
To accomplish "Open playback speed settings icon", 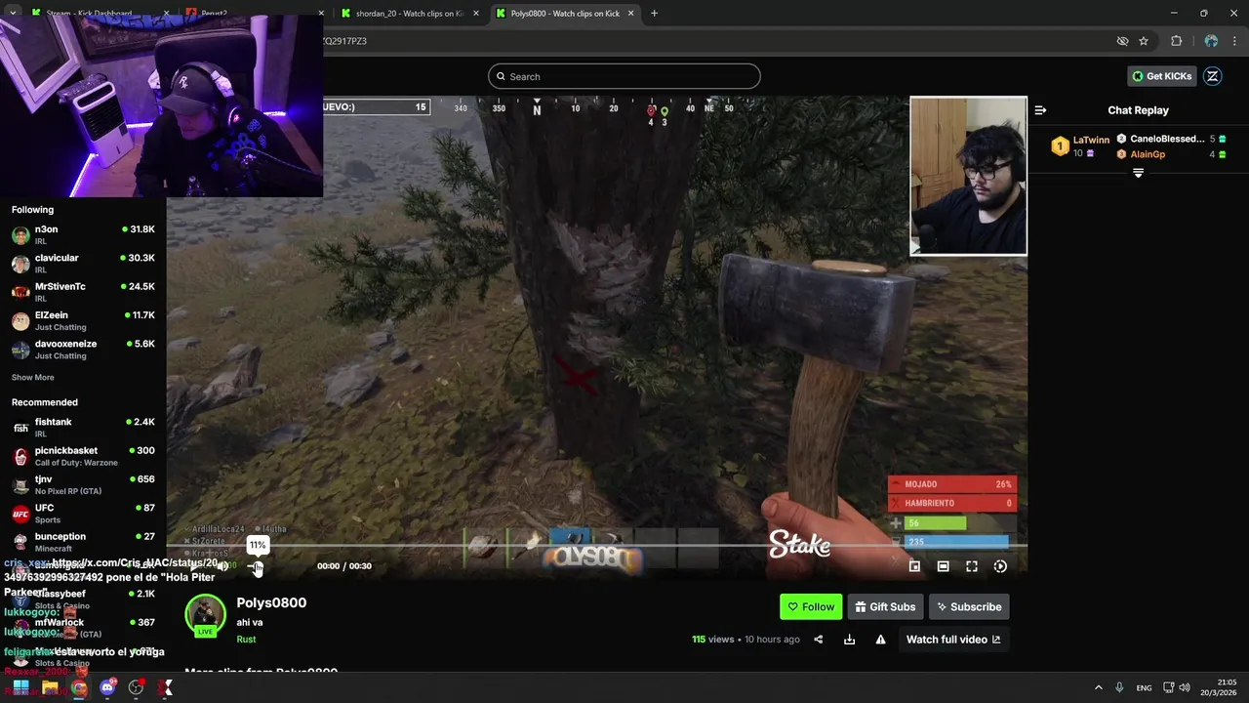I will pos(1000,566).
